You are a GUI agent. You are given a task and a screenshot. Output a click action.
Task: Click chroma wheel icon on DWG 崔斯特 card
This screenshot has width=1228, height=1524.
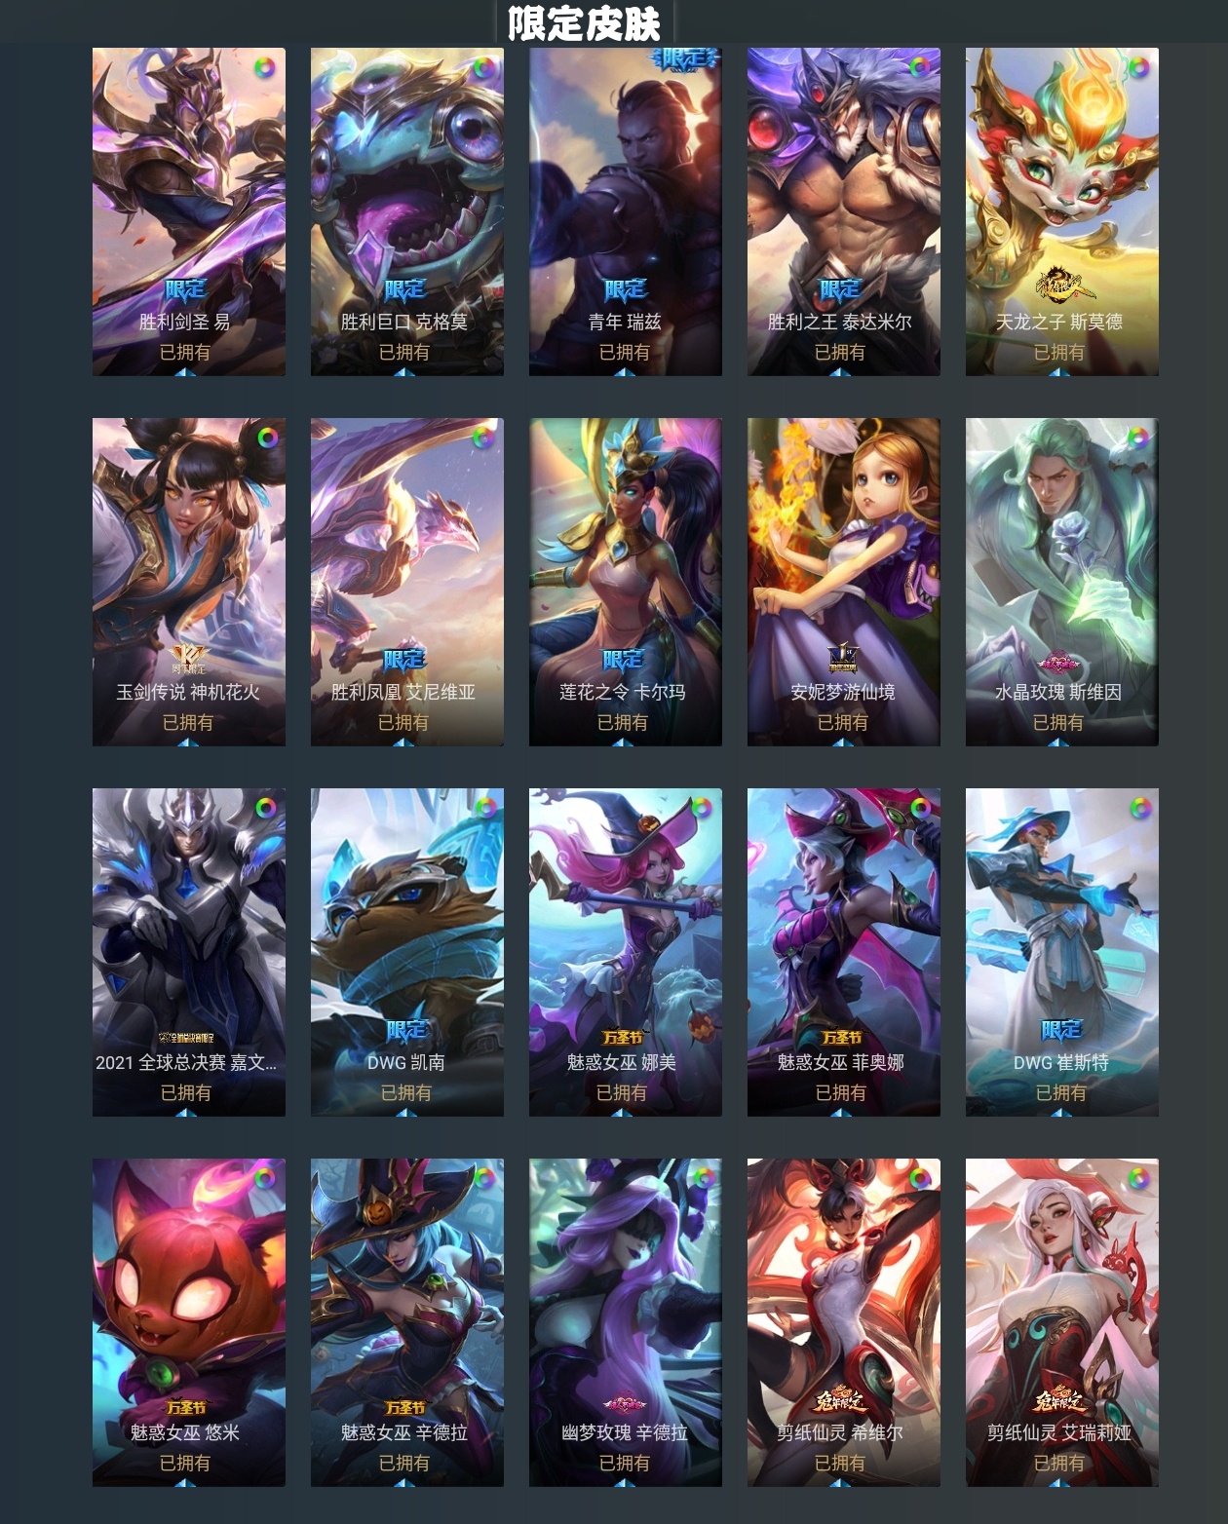click(x=1140, y=809)
